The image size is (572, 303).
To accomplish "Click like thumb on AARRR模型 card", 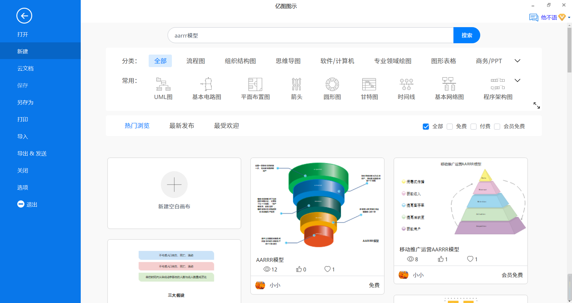I will pyautogui.click(x=299, y=269).
